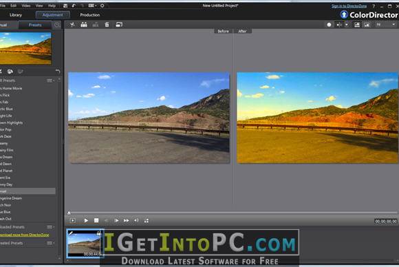The width and height of the screenshot is (399, 267).
Task: Click Download more from DirectorZone link
Action: 25,235
